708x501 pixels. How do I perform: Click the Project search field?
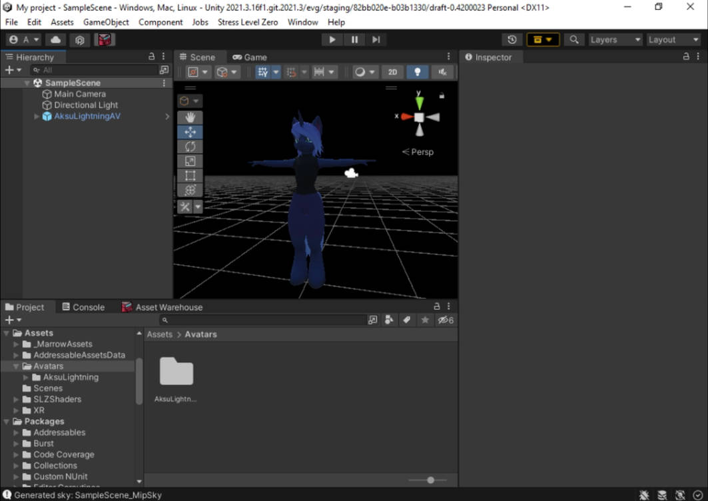263,320
